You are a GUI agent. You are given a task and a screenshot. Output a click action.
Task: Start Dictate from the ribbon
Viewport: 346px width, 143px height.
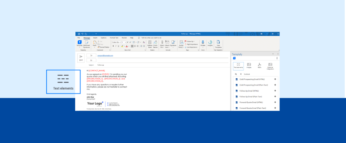(x=203, y=43)
